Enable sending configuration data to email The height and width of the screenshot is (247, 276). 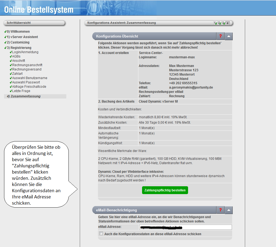coord(101,234)
